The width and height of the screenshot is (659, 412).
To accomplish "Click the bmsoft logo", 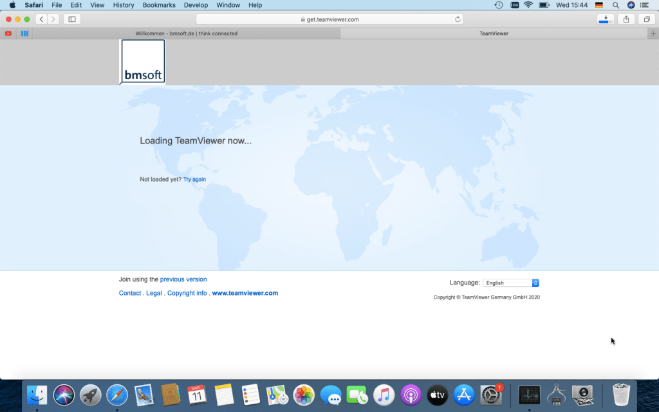I will coord(143,61).
